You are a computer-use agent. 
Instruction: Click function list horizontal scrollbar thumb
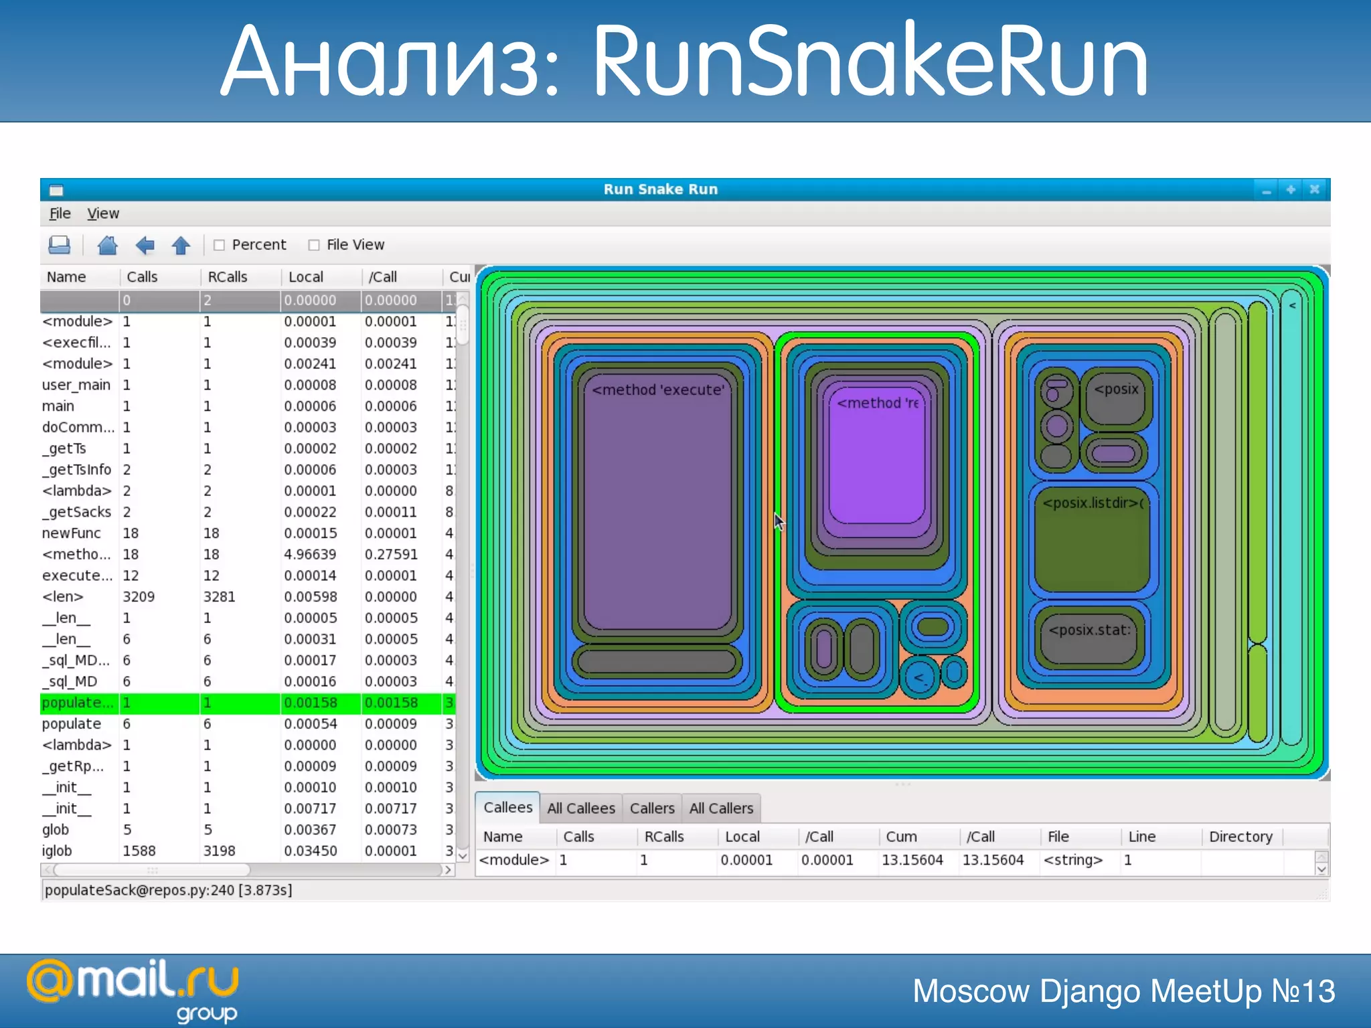click(x=153, y=870)
